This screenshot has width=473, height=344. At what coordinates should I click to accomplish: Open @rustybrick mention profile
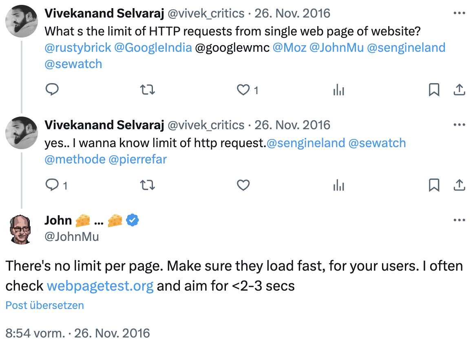(x=78, y=48)
